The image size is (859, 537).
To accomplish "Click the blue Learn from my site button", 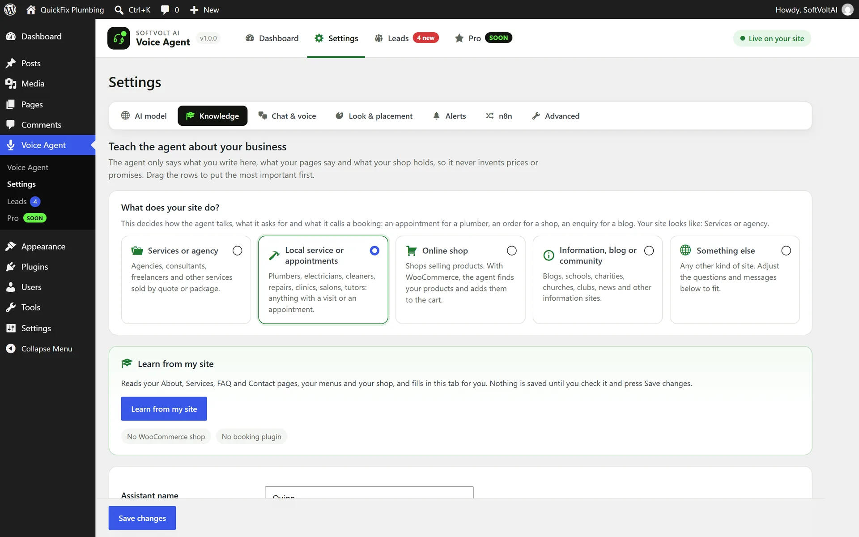I will click(x=164, y=409).
